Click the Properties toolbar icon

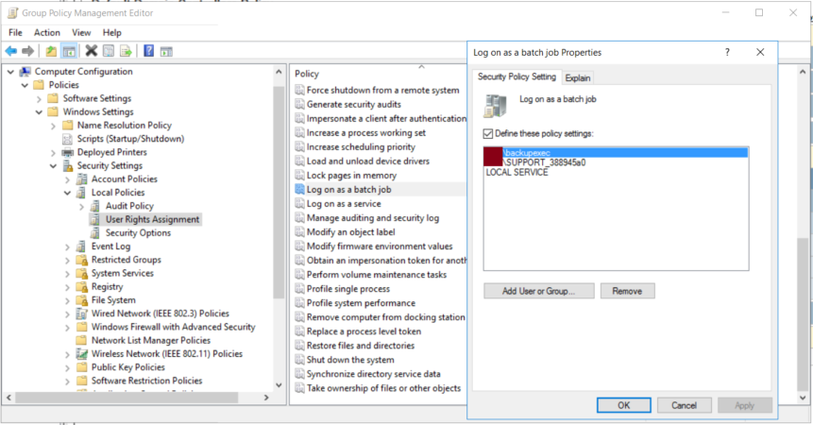(110, 51)
